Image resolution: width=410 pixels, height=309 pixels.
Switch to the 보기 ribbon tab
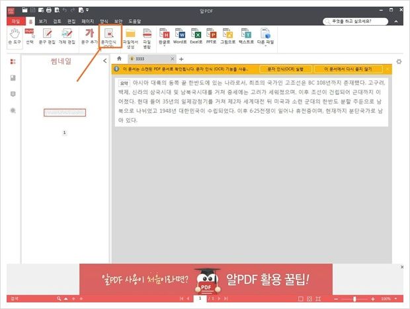coord(43,21)
